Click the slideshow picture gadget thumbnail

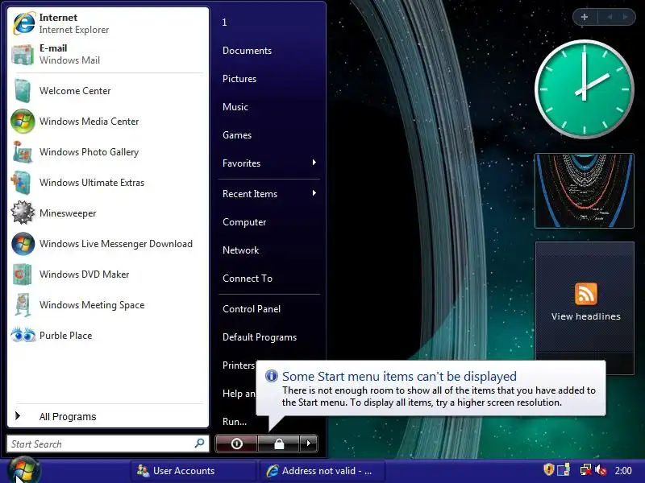point(584,191)
